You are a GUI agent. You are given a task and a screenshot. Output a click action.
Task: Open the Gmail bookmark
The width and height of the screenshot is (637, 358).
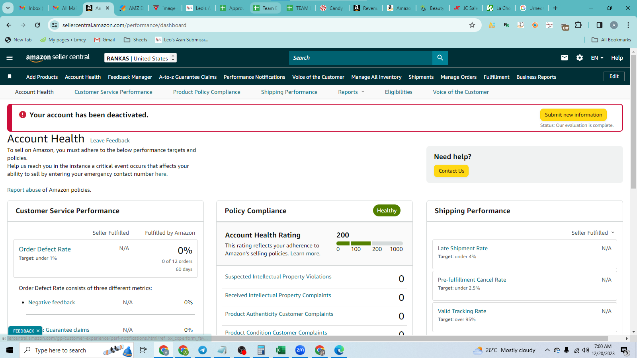(x=104, y=40)
